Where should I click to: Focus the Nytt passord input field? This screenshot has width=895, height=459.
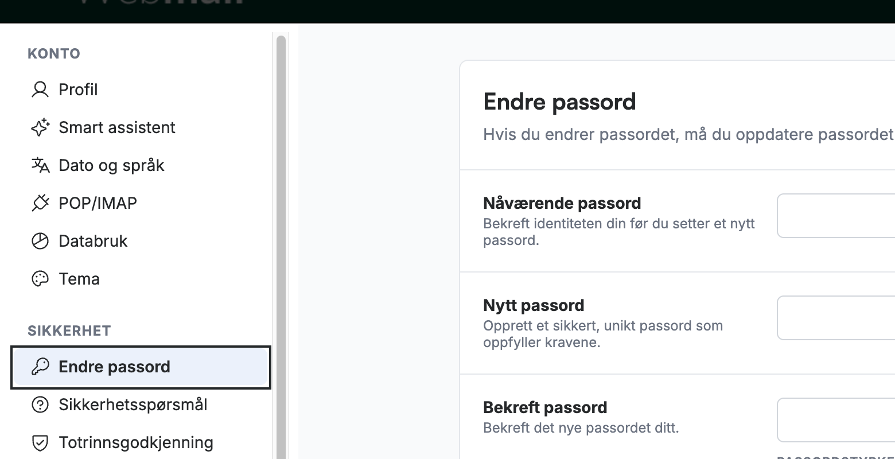[836, 318]
